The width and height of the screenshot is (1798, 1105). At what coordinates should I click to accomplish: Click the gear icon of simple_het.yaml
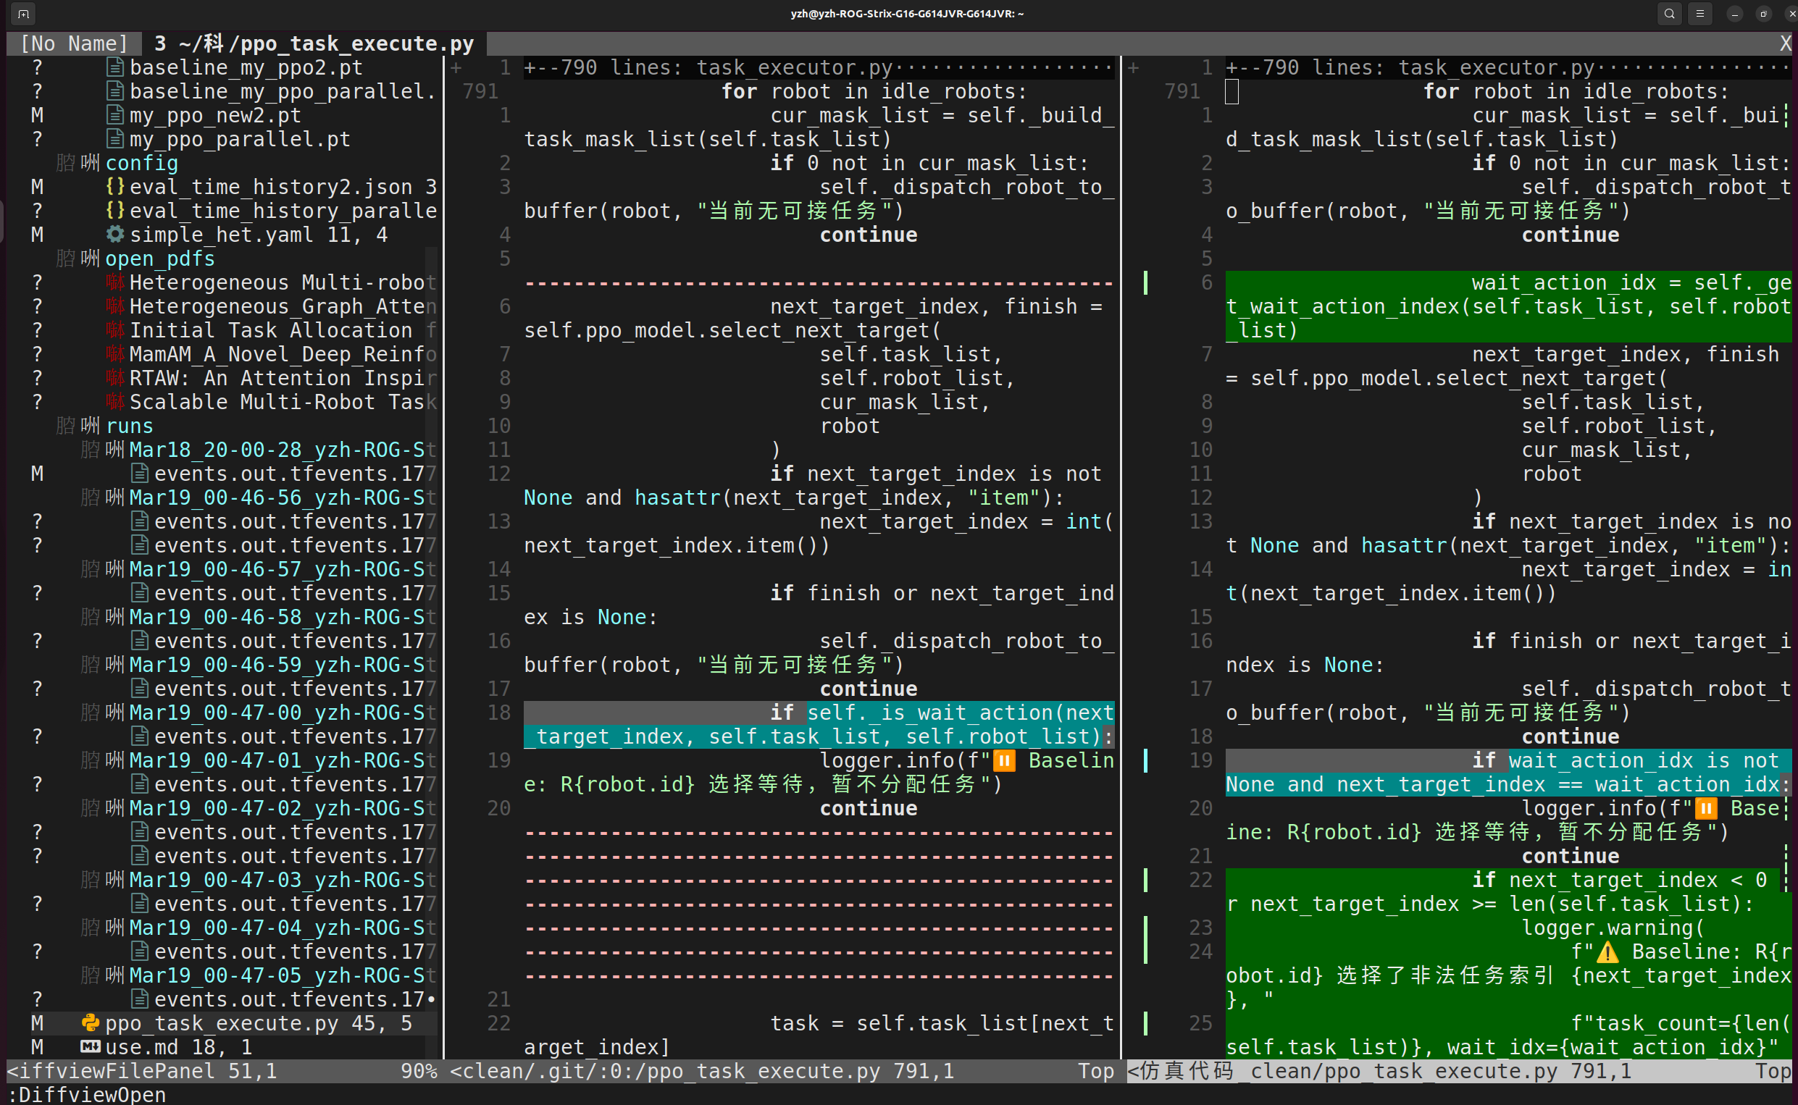(114, 235)
